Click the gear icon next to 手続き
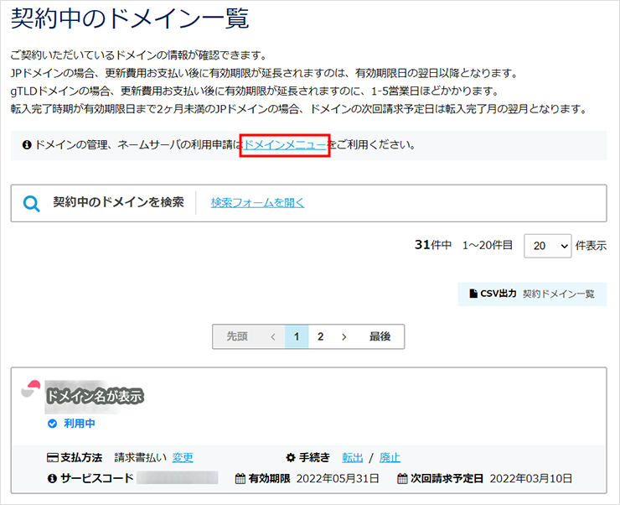 (291, 458)
